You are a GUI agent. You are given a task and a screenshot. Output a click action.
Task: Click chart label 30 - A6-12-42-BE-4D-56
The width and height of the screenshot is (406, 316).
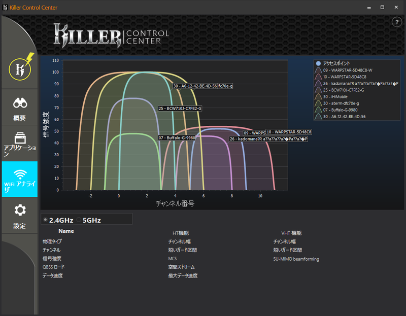[195, 86]
